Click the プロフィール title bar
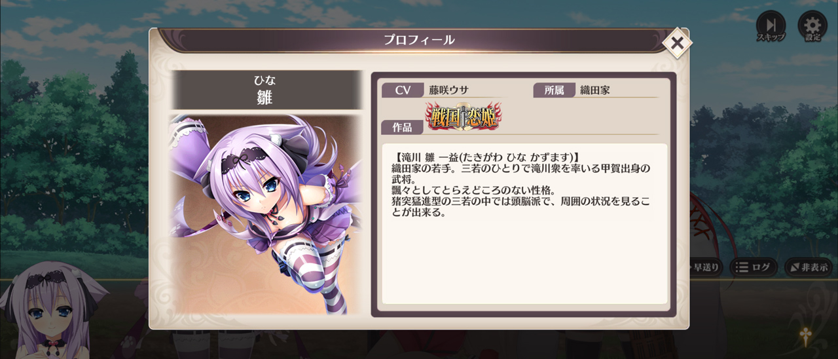 pos(419,41)
